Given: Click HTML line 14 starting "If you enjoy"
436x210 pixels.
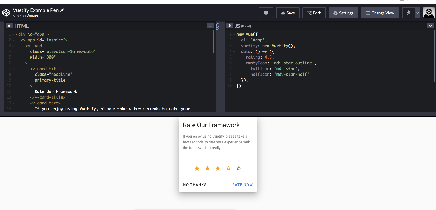Looking at the screenshot, I should (112, 109).
